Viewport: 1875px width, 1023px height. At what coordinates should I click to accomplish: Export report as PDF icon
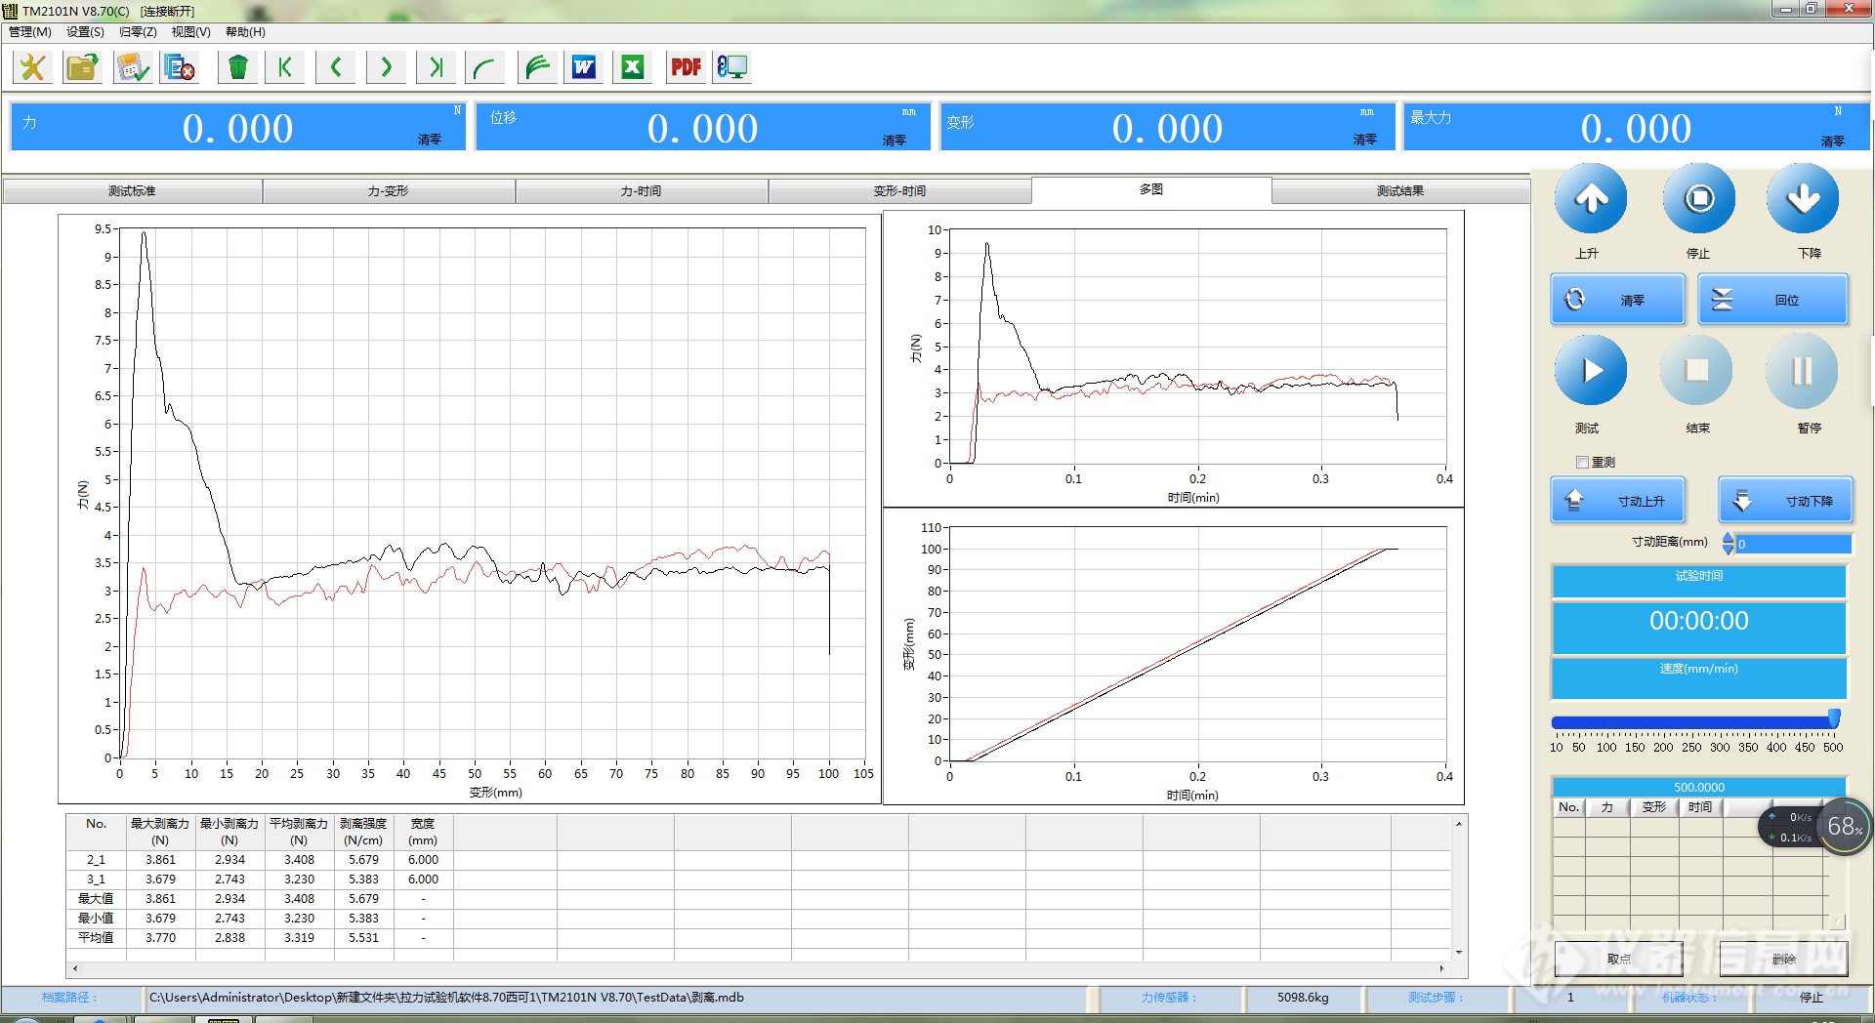tap(686, 67)
